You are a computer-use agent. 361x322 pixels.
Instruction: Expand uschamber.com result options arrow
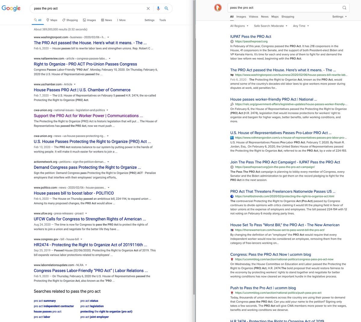75,85
